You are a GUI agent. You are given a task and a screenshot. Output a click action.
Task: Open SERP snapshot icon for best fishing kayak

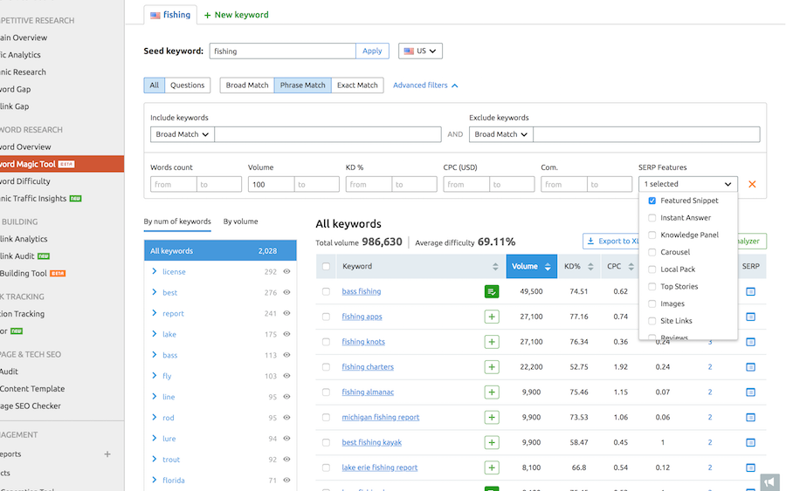(750, 442)
